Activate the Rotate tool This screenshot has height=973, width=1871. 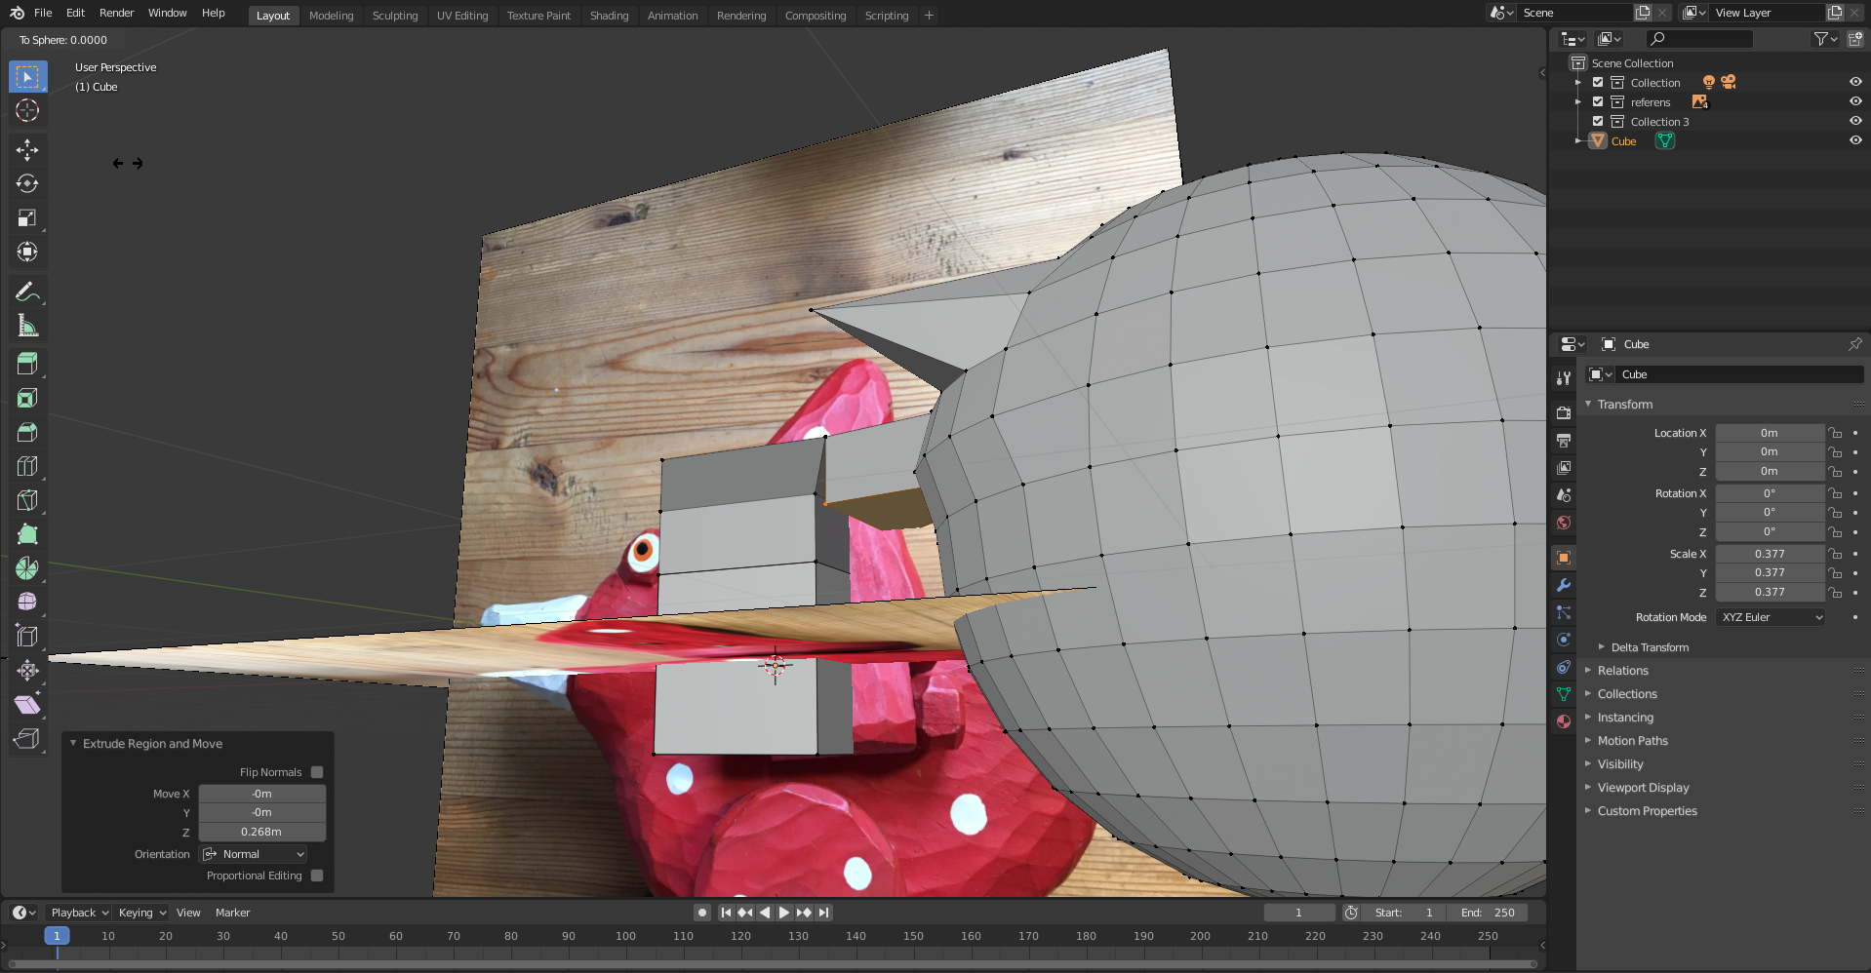(x=27, y=183)
